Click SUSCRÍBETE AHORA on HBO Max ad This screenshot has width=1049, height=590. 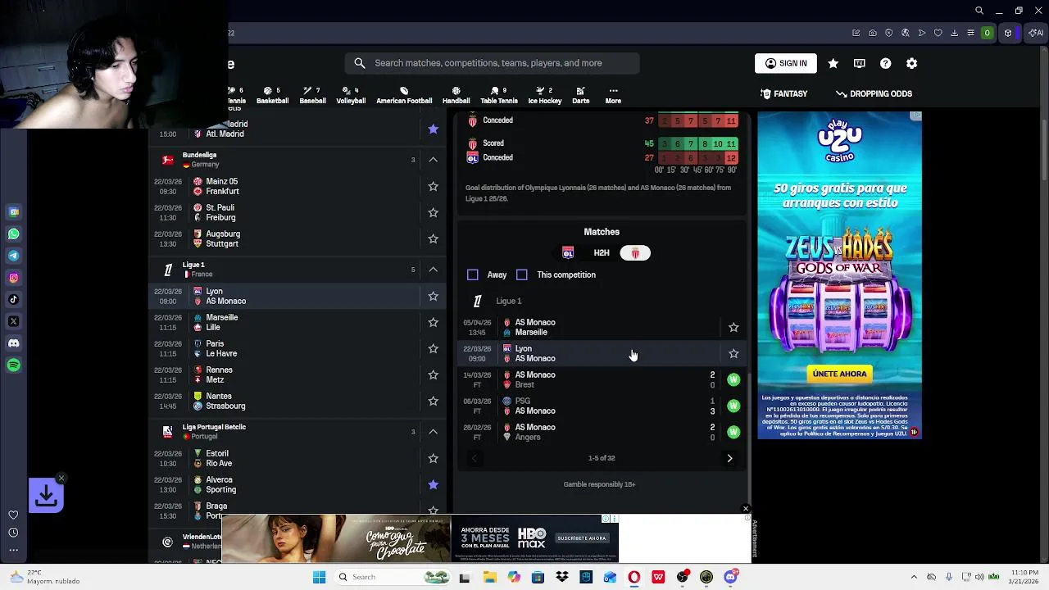pyautogui.click(x=582, y=538)
